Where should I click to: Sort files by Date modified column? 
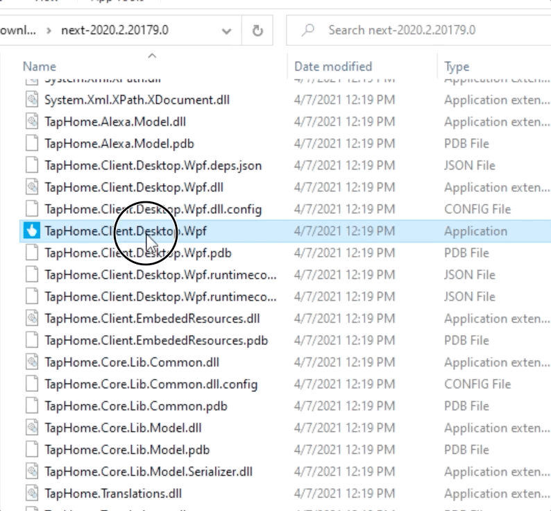coord(333,67)
